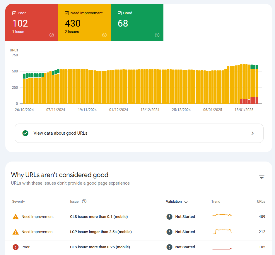Uncheck the Need improvement checkbox
The height and width of the screenshot is (255, 275).
[x=66, y=13]
